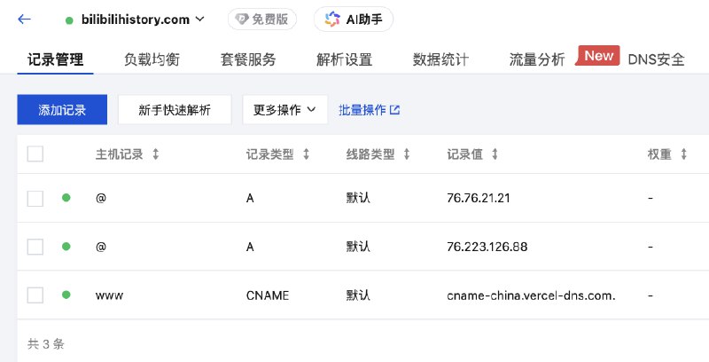709x362 pixels.
Task: Switch to the 记录管理 tab
Action: (x=55, y=59)
